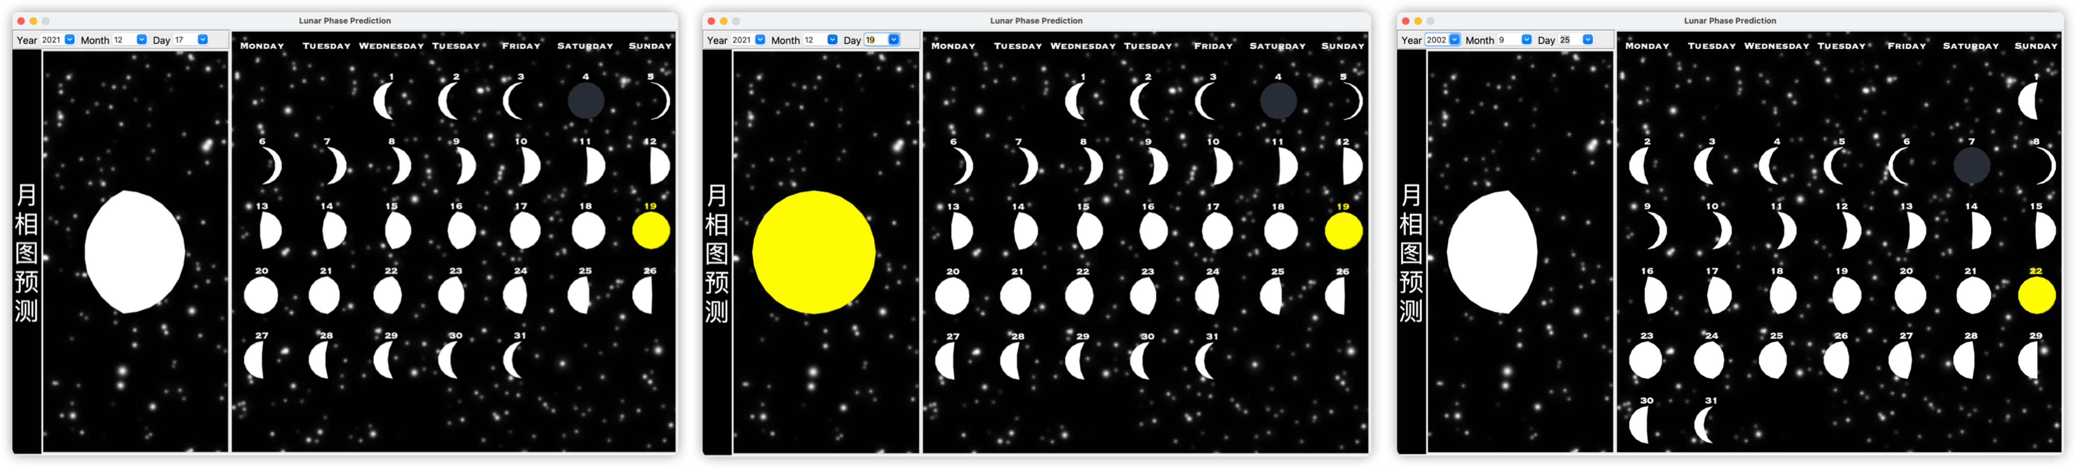The width and height of the screenshot is (2077, 469).
Task: Click crescent moon day 31, Day 17 window
Action: (512, 360)
